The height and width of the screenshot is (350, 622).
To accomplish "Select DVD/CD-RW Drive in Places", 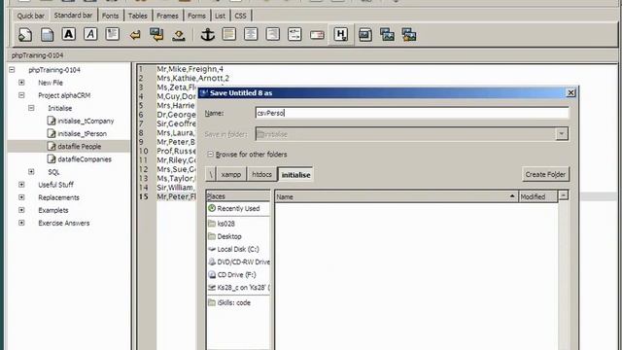I will tap(238, 262).
